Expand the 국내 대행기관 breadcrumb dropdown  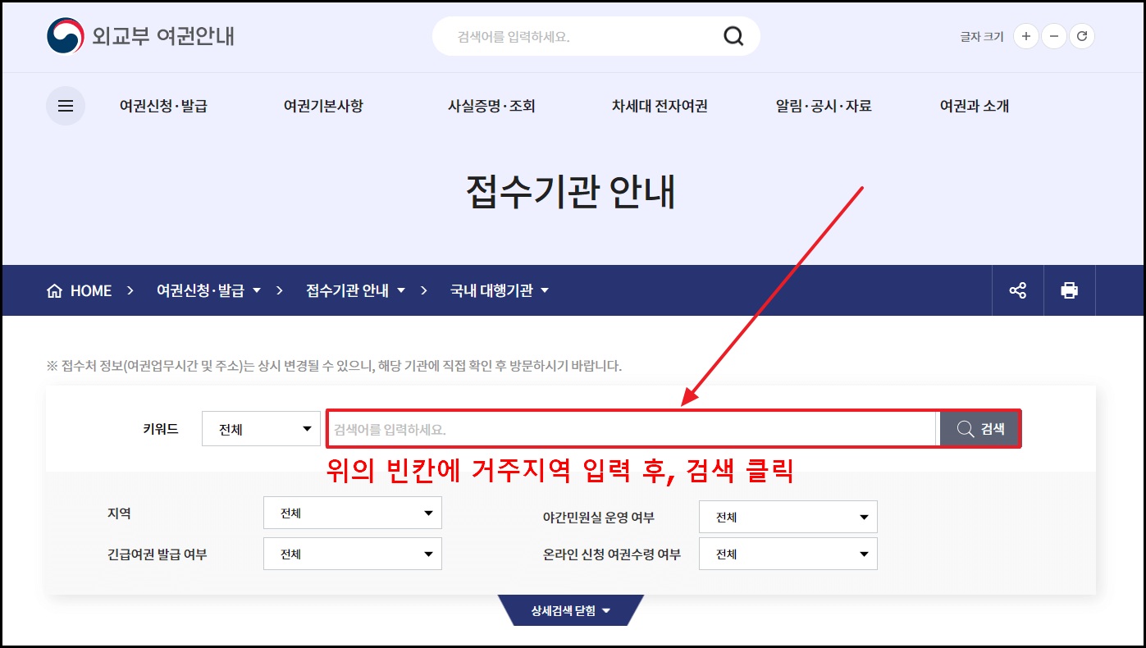[547, 290]
